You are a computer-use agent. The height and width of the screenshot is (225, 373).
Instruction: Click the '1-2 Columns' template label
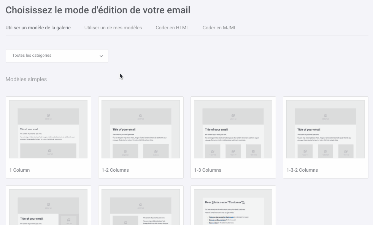(115, 170)
